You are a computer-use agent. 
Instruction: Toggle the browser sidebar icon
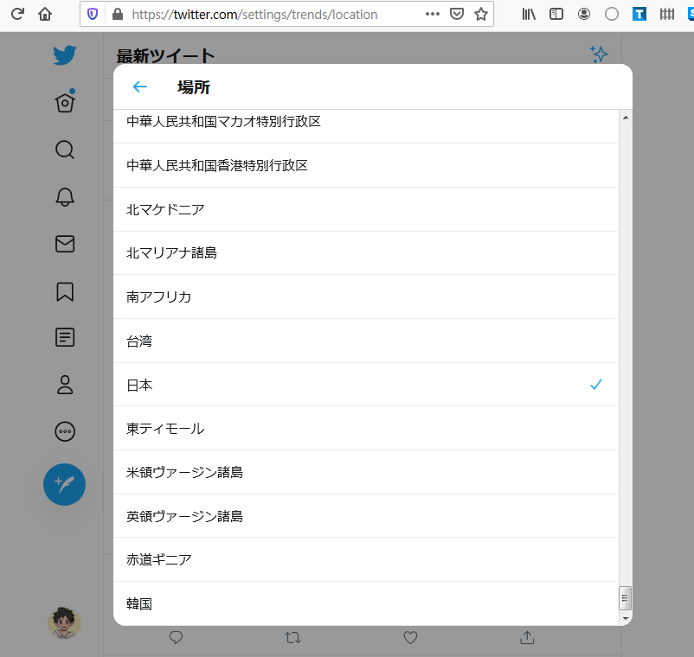pyautogui.click(x=556, y=14)
